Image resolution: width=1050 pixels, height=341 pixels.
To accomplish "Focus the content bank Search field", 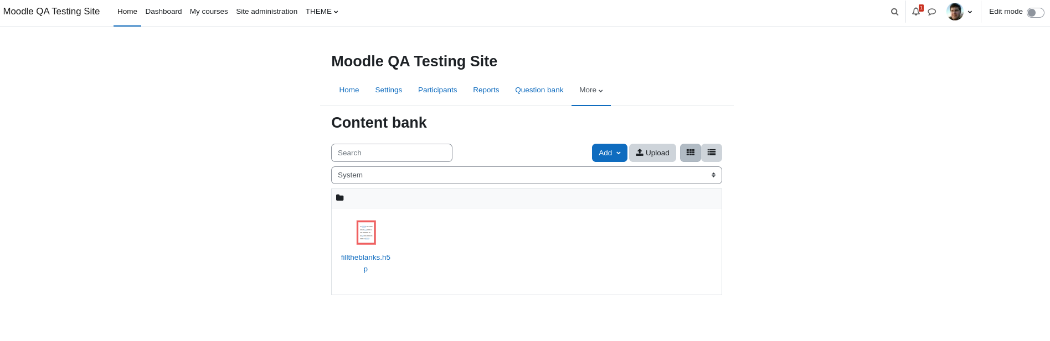I will click(392, 153).
